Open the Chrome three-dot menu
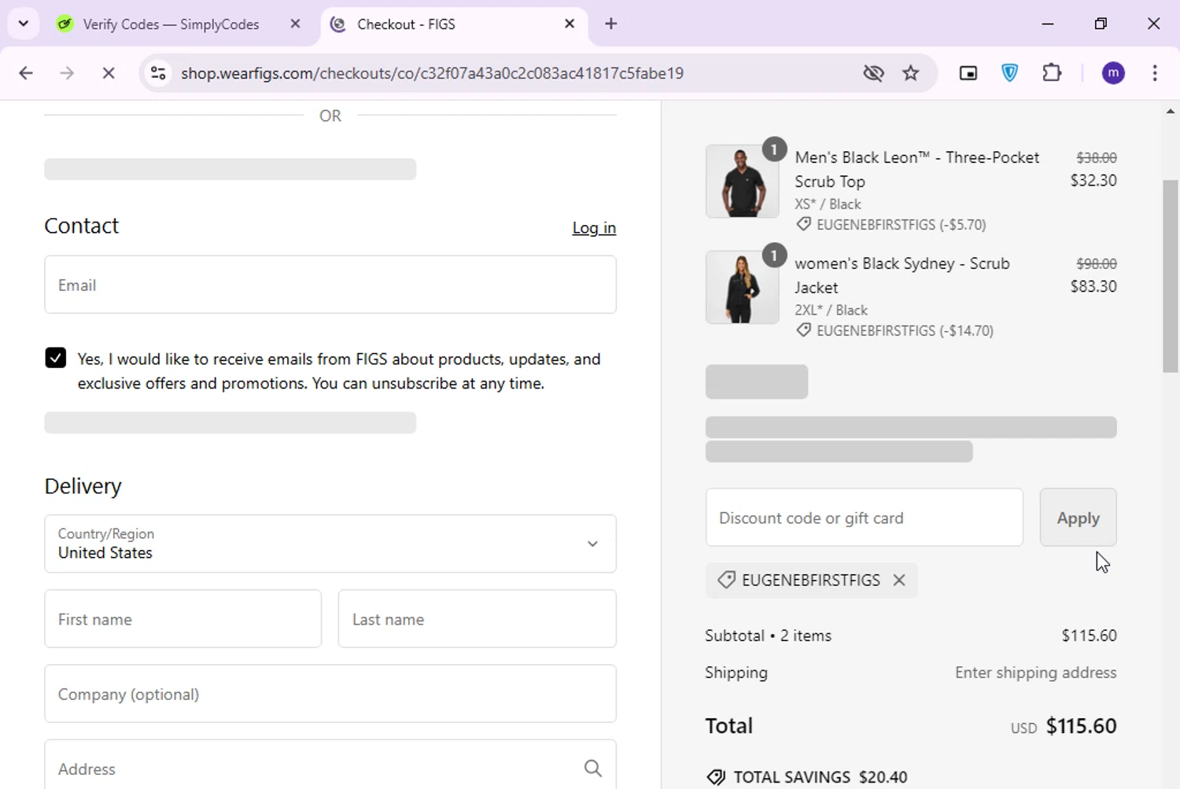1180x789 pixels. click(1155, 73)
